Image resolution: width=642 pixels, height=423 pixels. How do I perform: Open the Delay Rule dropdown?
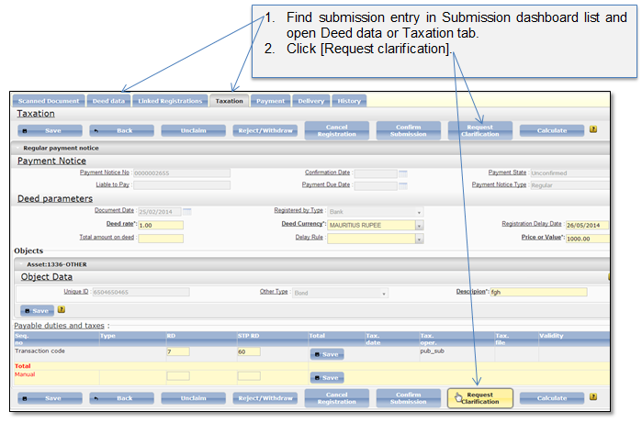[419, 239]
